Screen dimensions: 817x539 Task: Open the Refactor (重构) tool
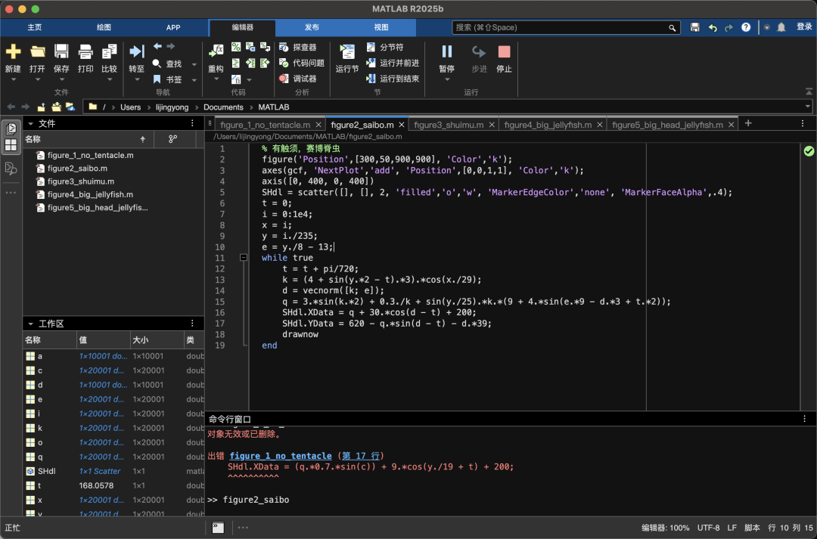coord(216,52)
